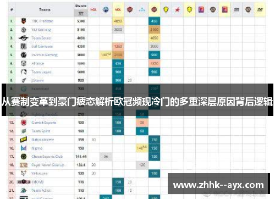Click the brown round icon between square icons
The width and height of the screenshot is (275, 199).
[213, 9]
